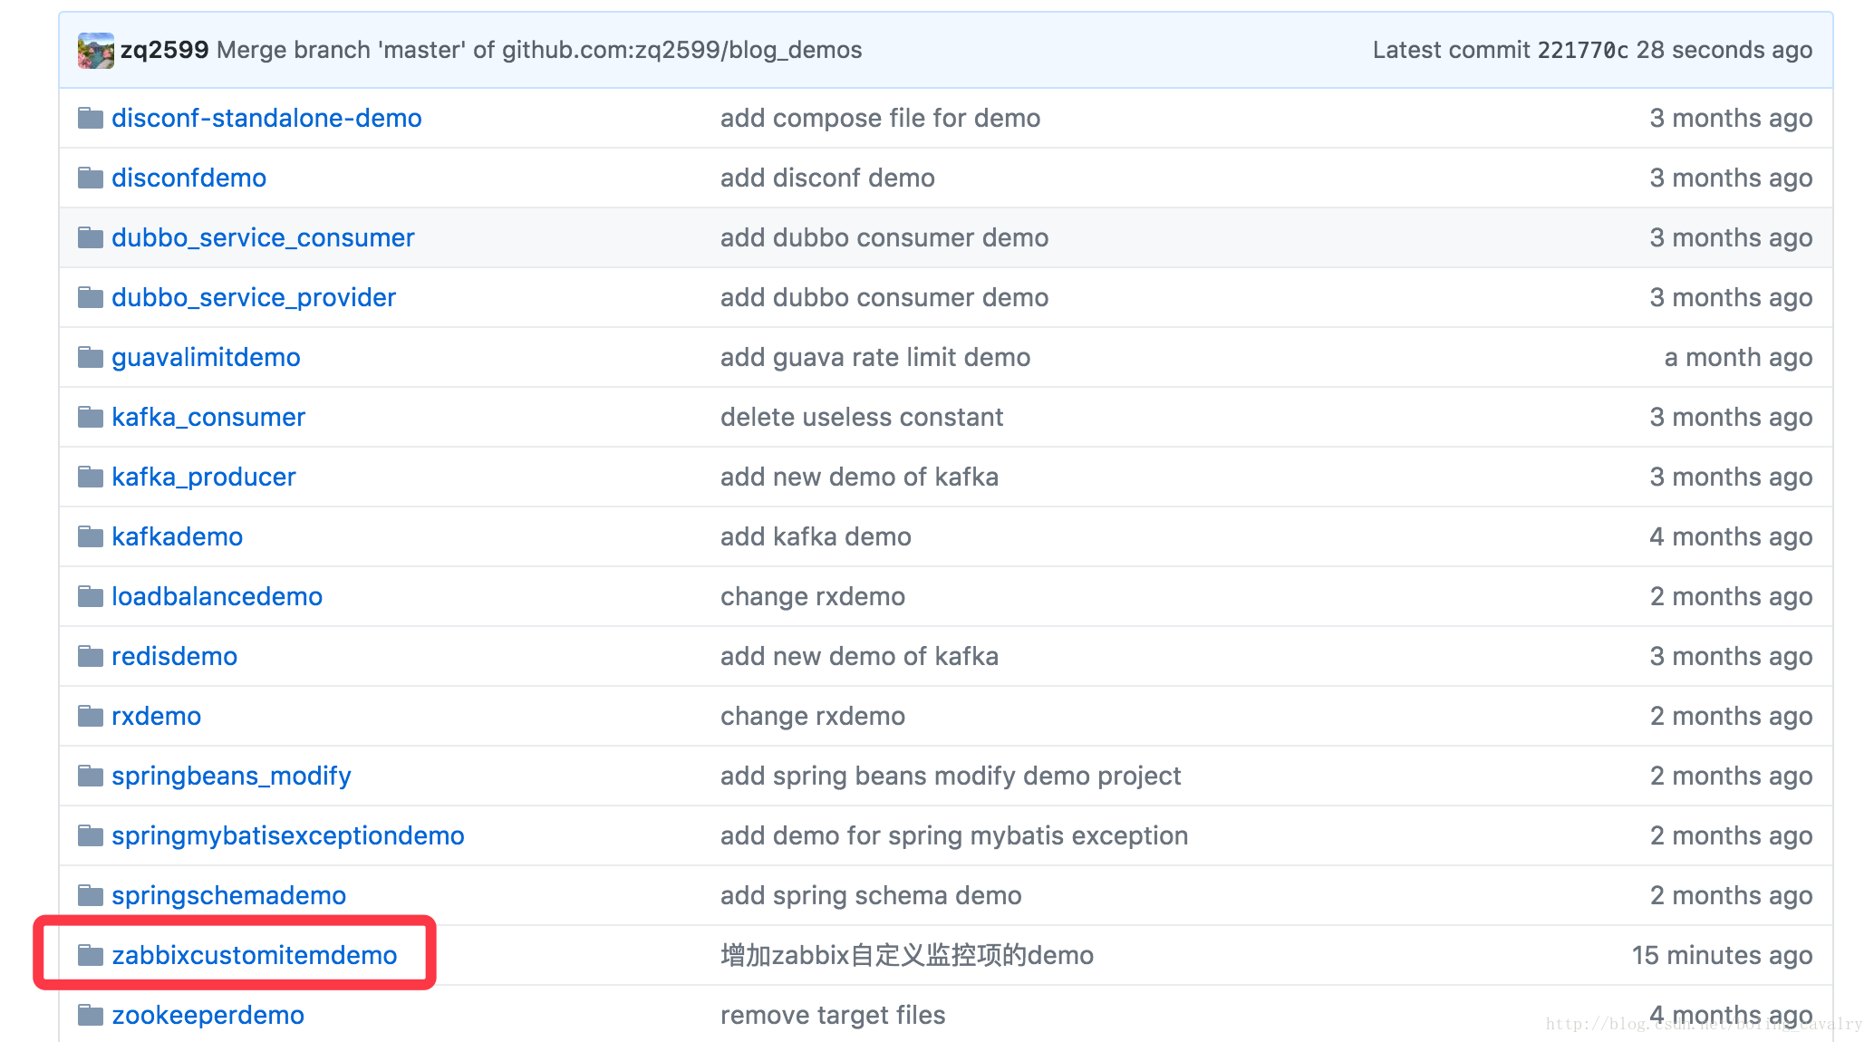Open the 'remove target files' commit message
This screenshot has height=1042, width=1874.
832,1015
